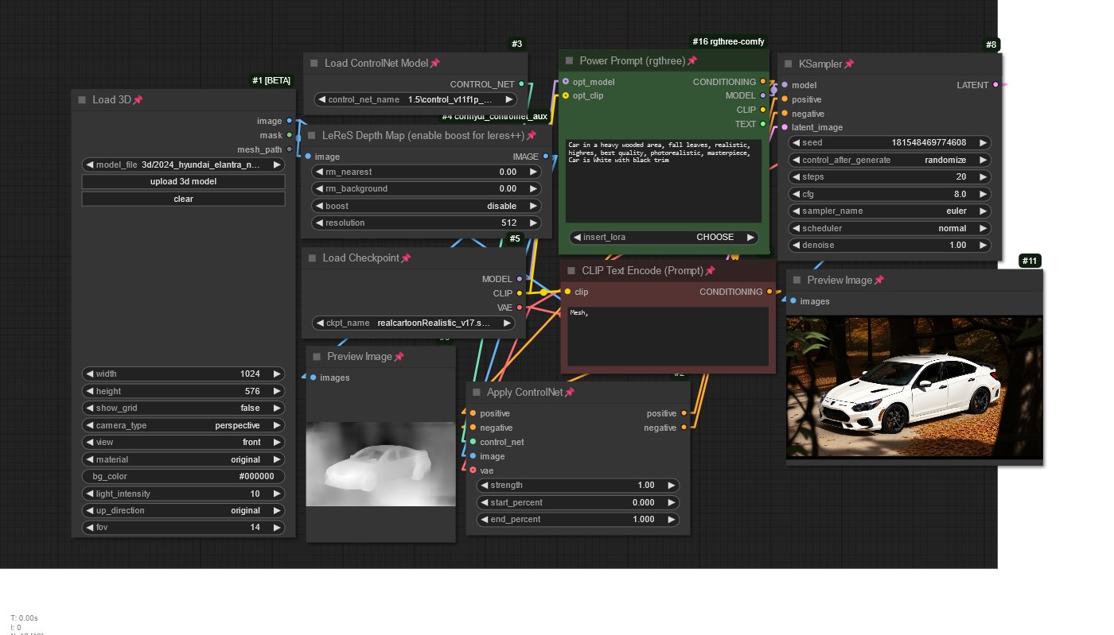This screenshot has width=1114, height=635.
Task: Open the sampler_name euler dropdown
Action: coord(890,211)
